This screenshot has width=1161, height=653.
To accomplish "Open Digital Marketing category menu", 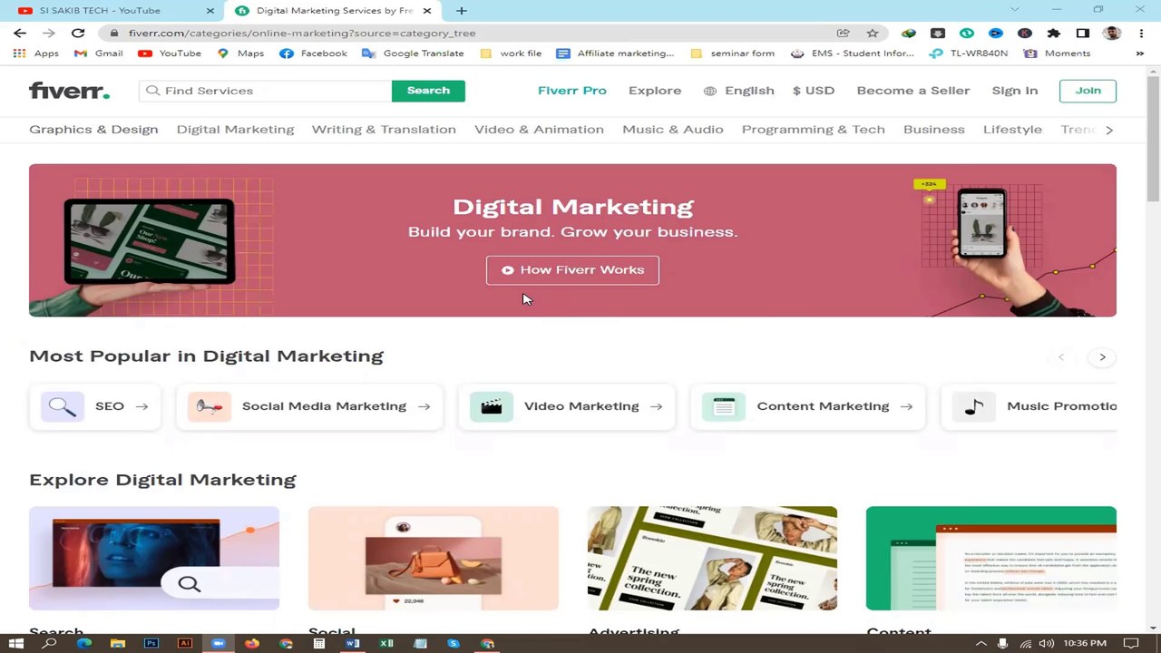I will coord(235,130).
